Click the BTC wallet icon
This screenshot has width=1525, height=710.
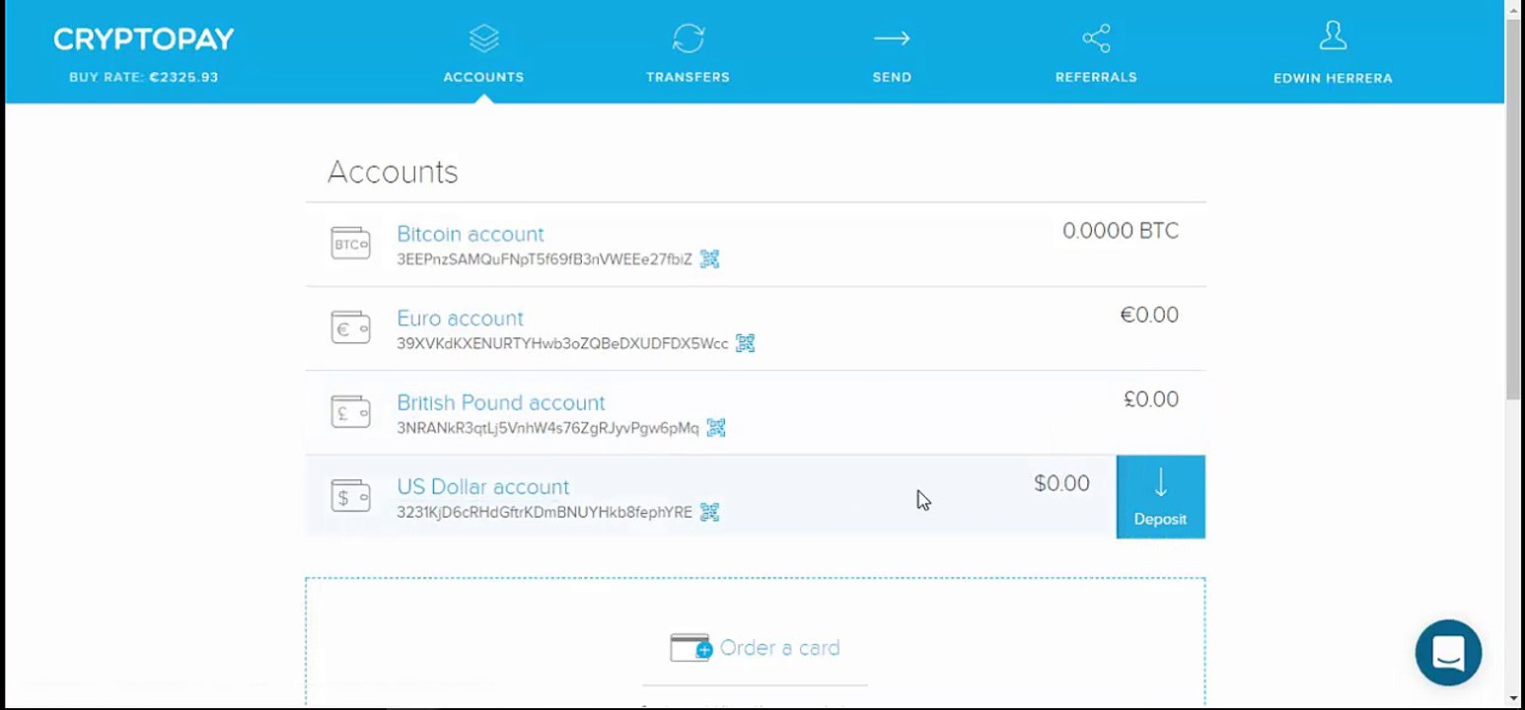(350, 244)
